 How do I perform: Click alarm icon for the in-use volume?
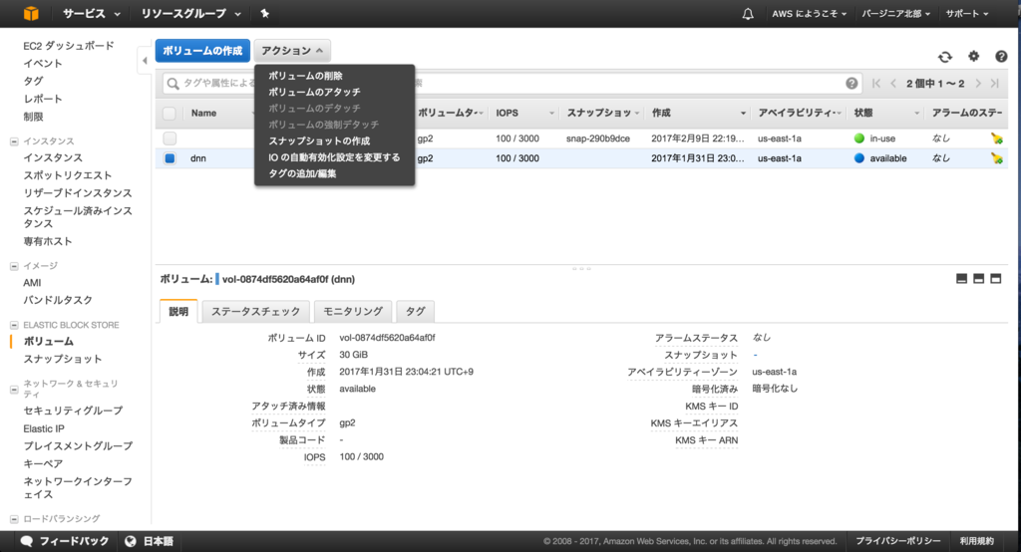[x=997, y=138]
